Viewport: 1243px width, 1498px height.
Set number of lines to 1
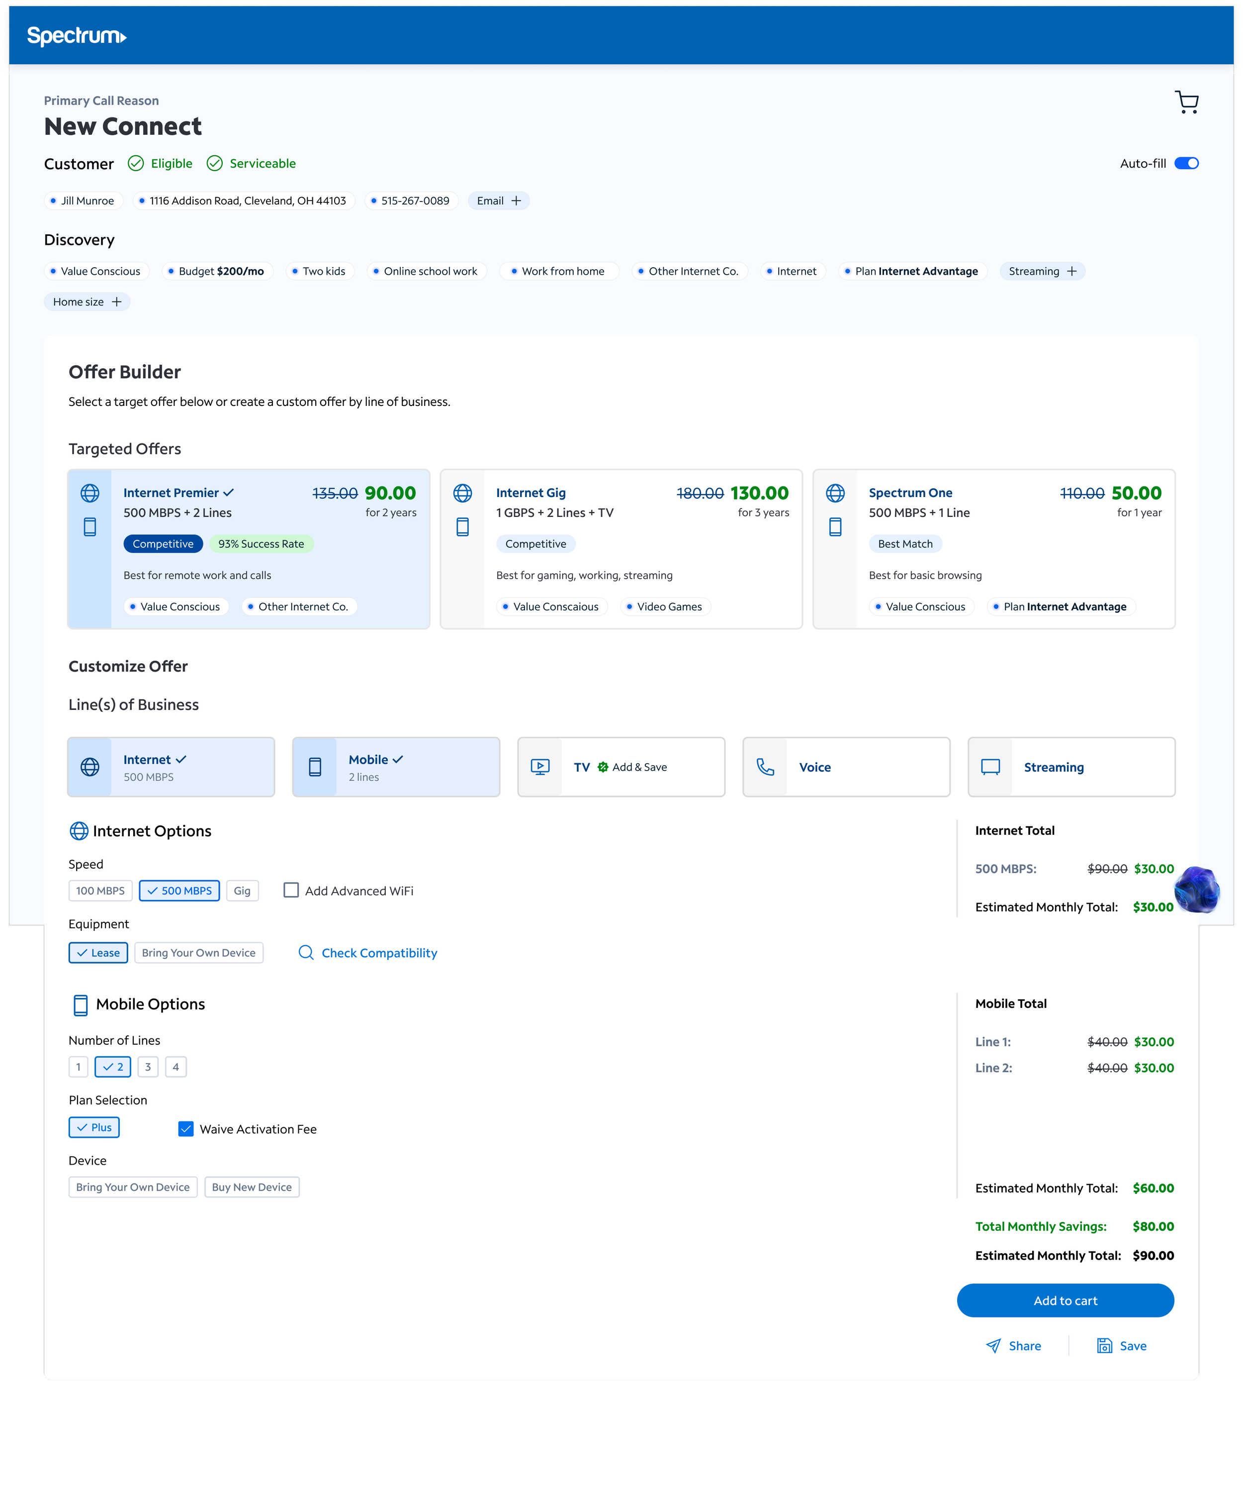click(79, 1067)
